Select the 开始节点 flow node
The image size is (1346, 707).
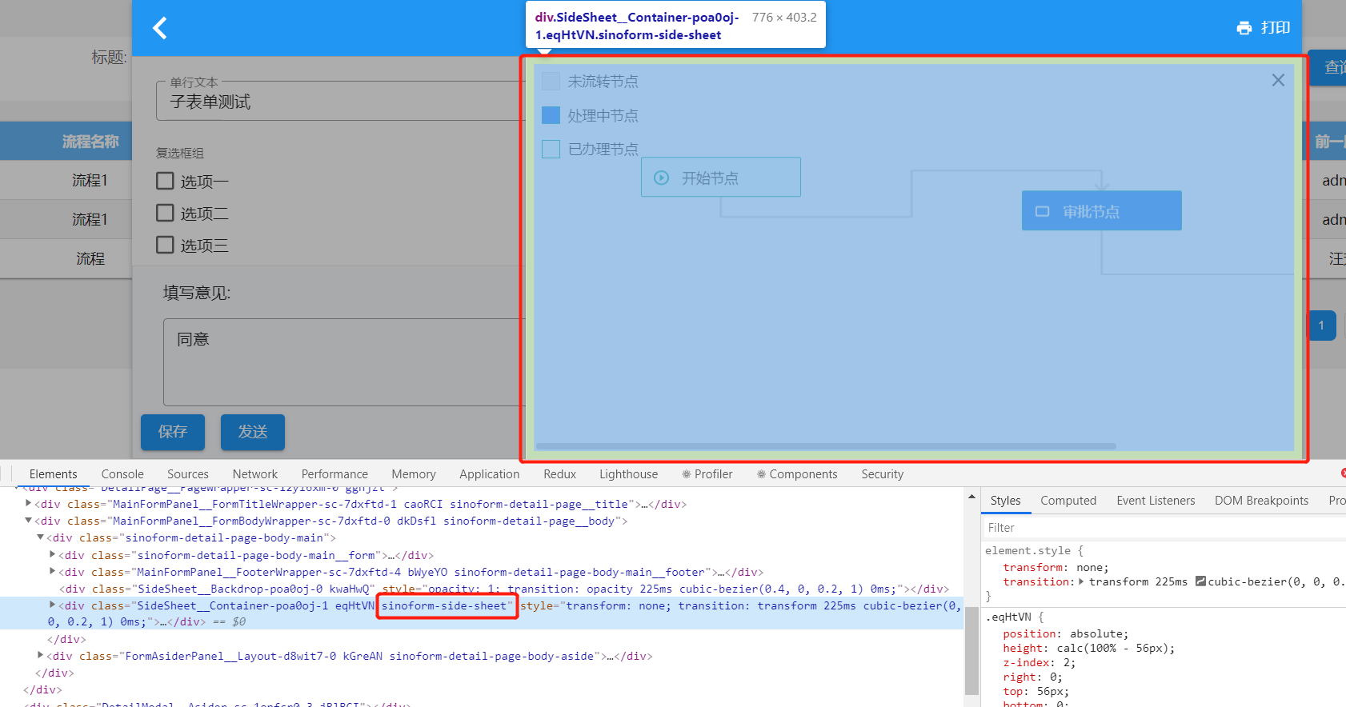pyautogui.click(x=720, y=177)
